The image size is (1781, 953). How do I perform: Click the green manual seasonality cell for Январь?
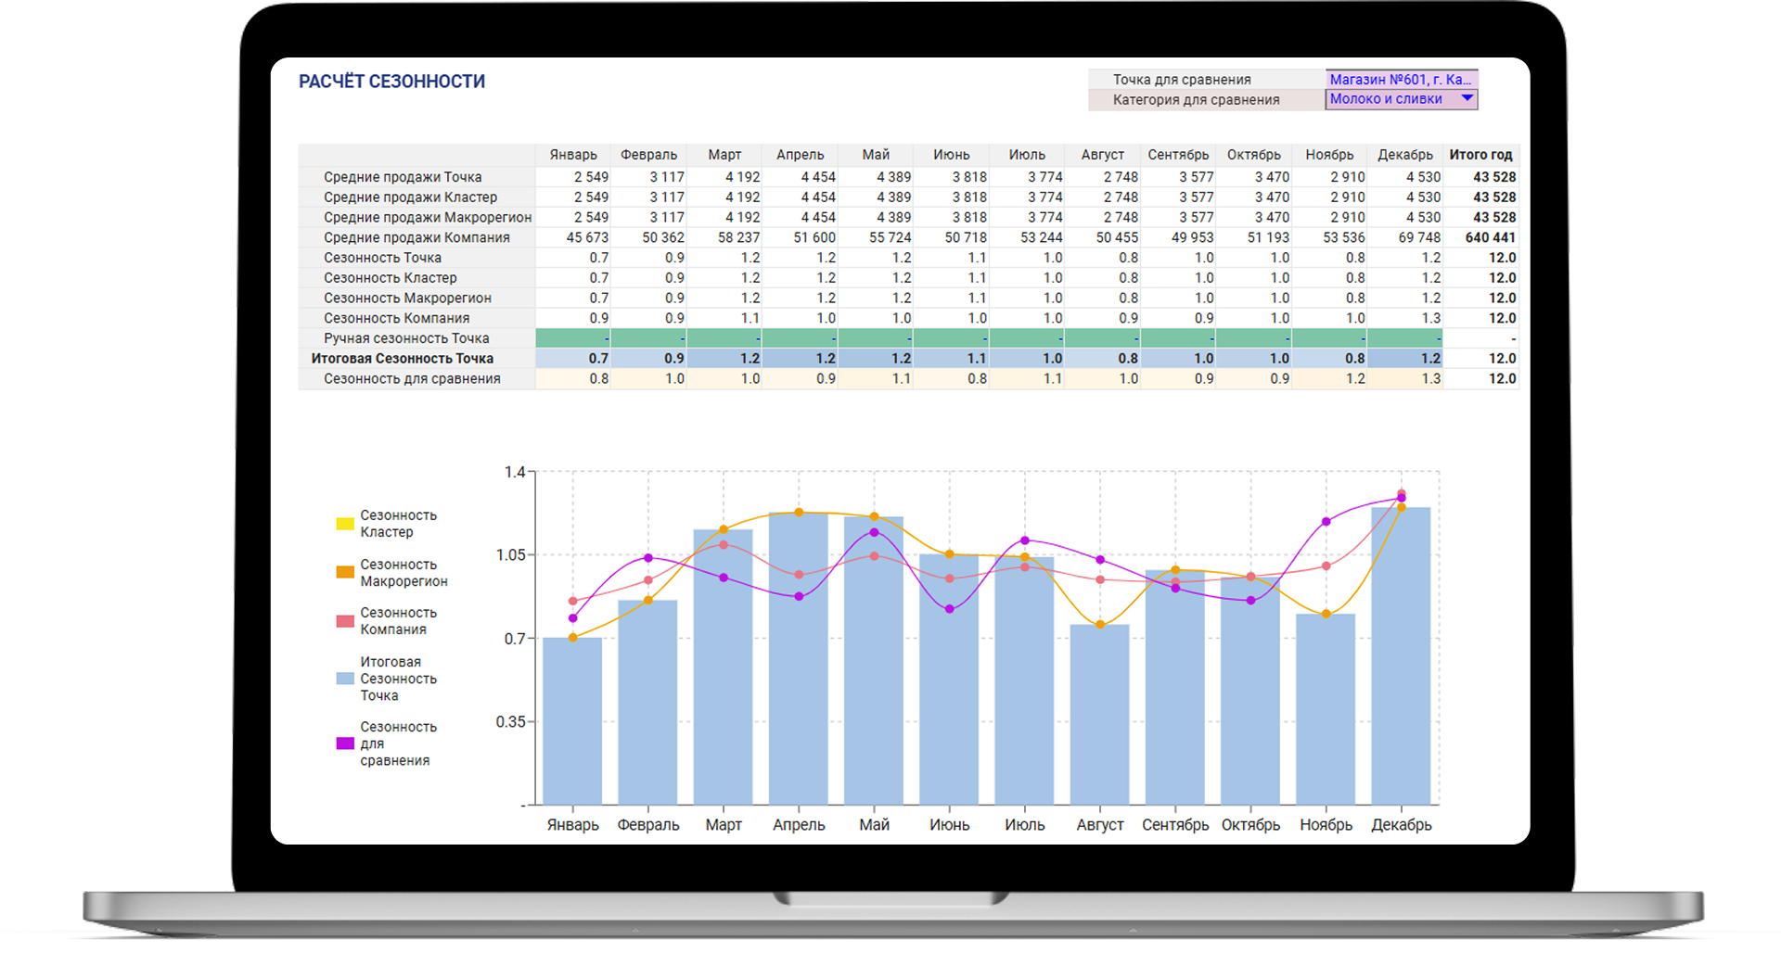coord(573,338)
